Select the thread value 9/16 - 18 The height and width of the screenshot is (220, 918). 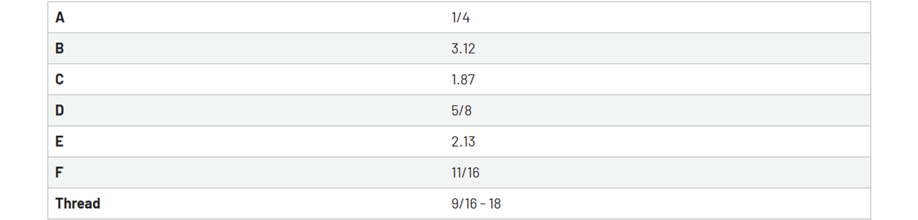coord(476,203)
